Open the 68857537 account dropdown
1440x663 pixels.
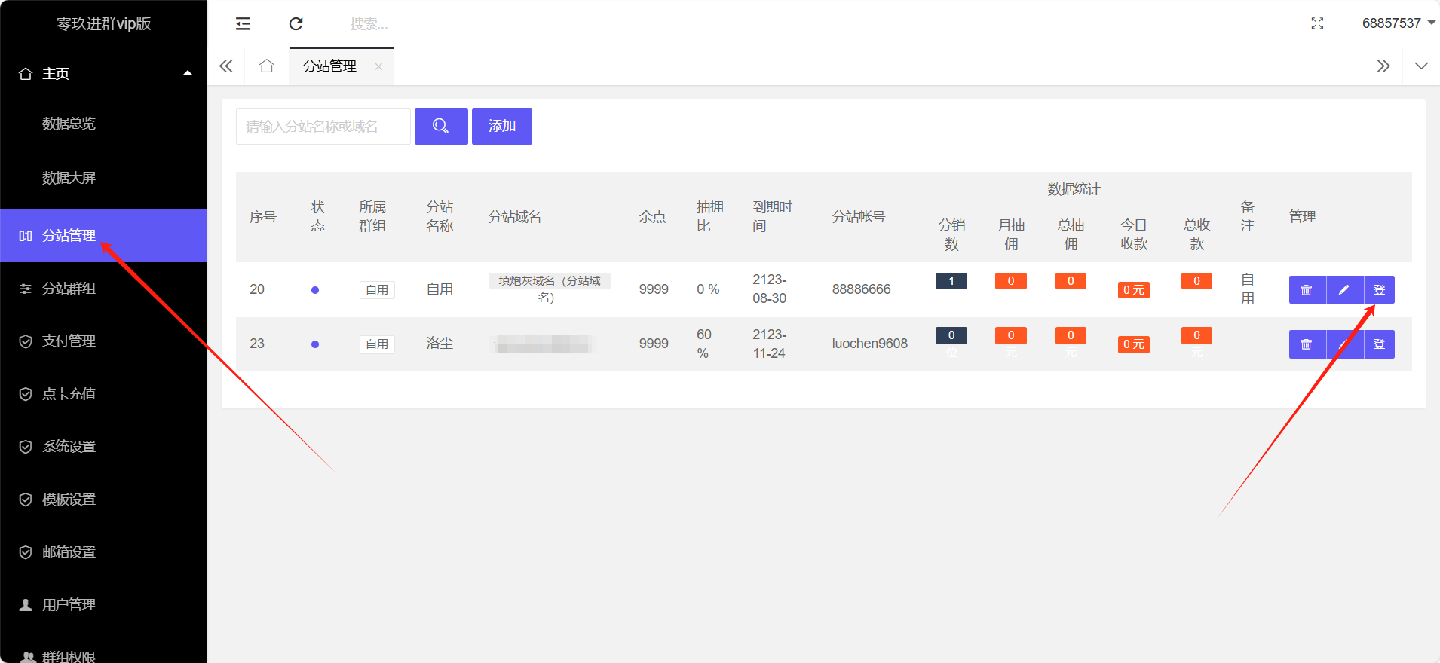[x=1398, y=23]
